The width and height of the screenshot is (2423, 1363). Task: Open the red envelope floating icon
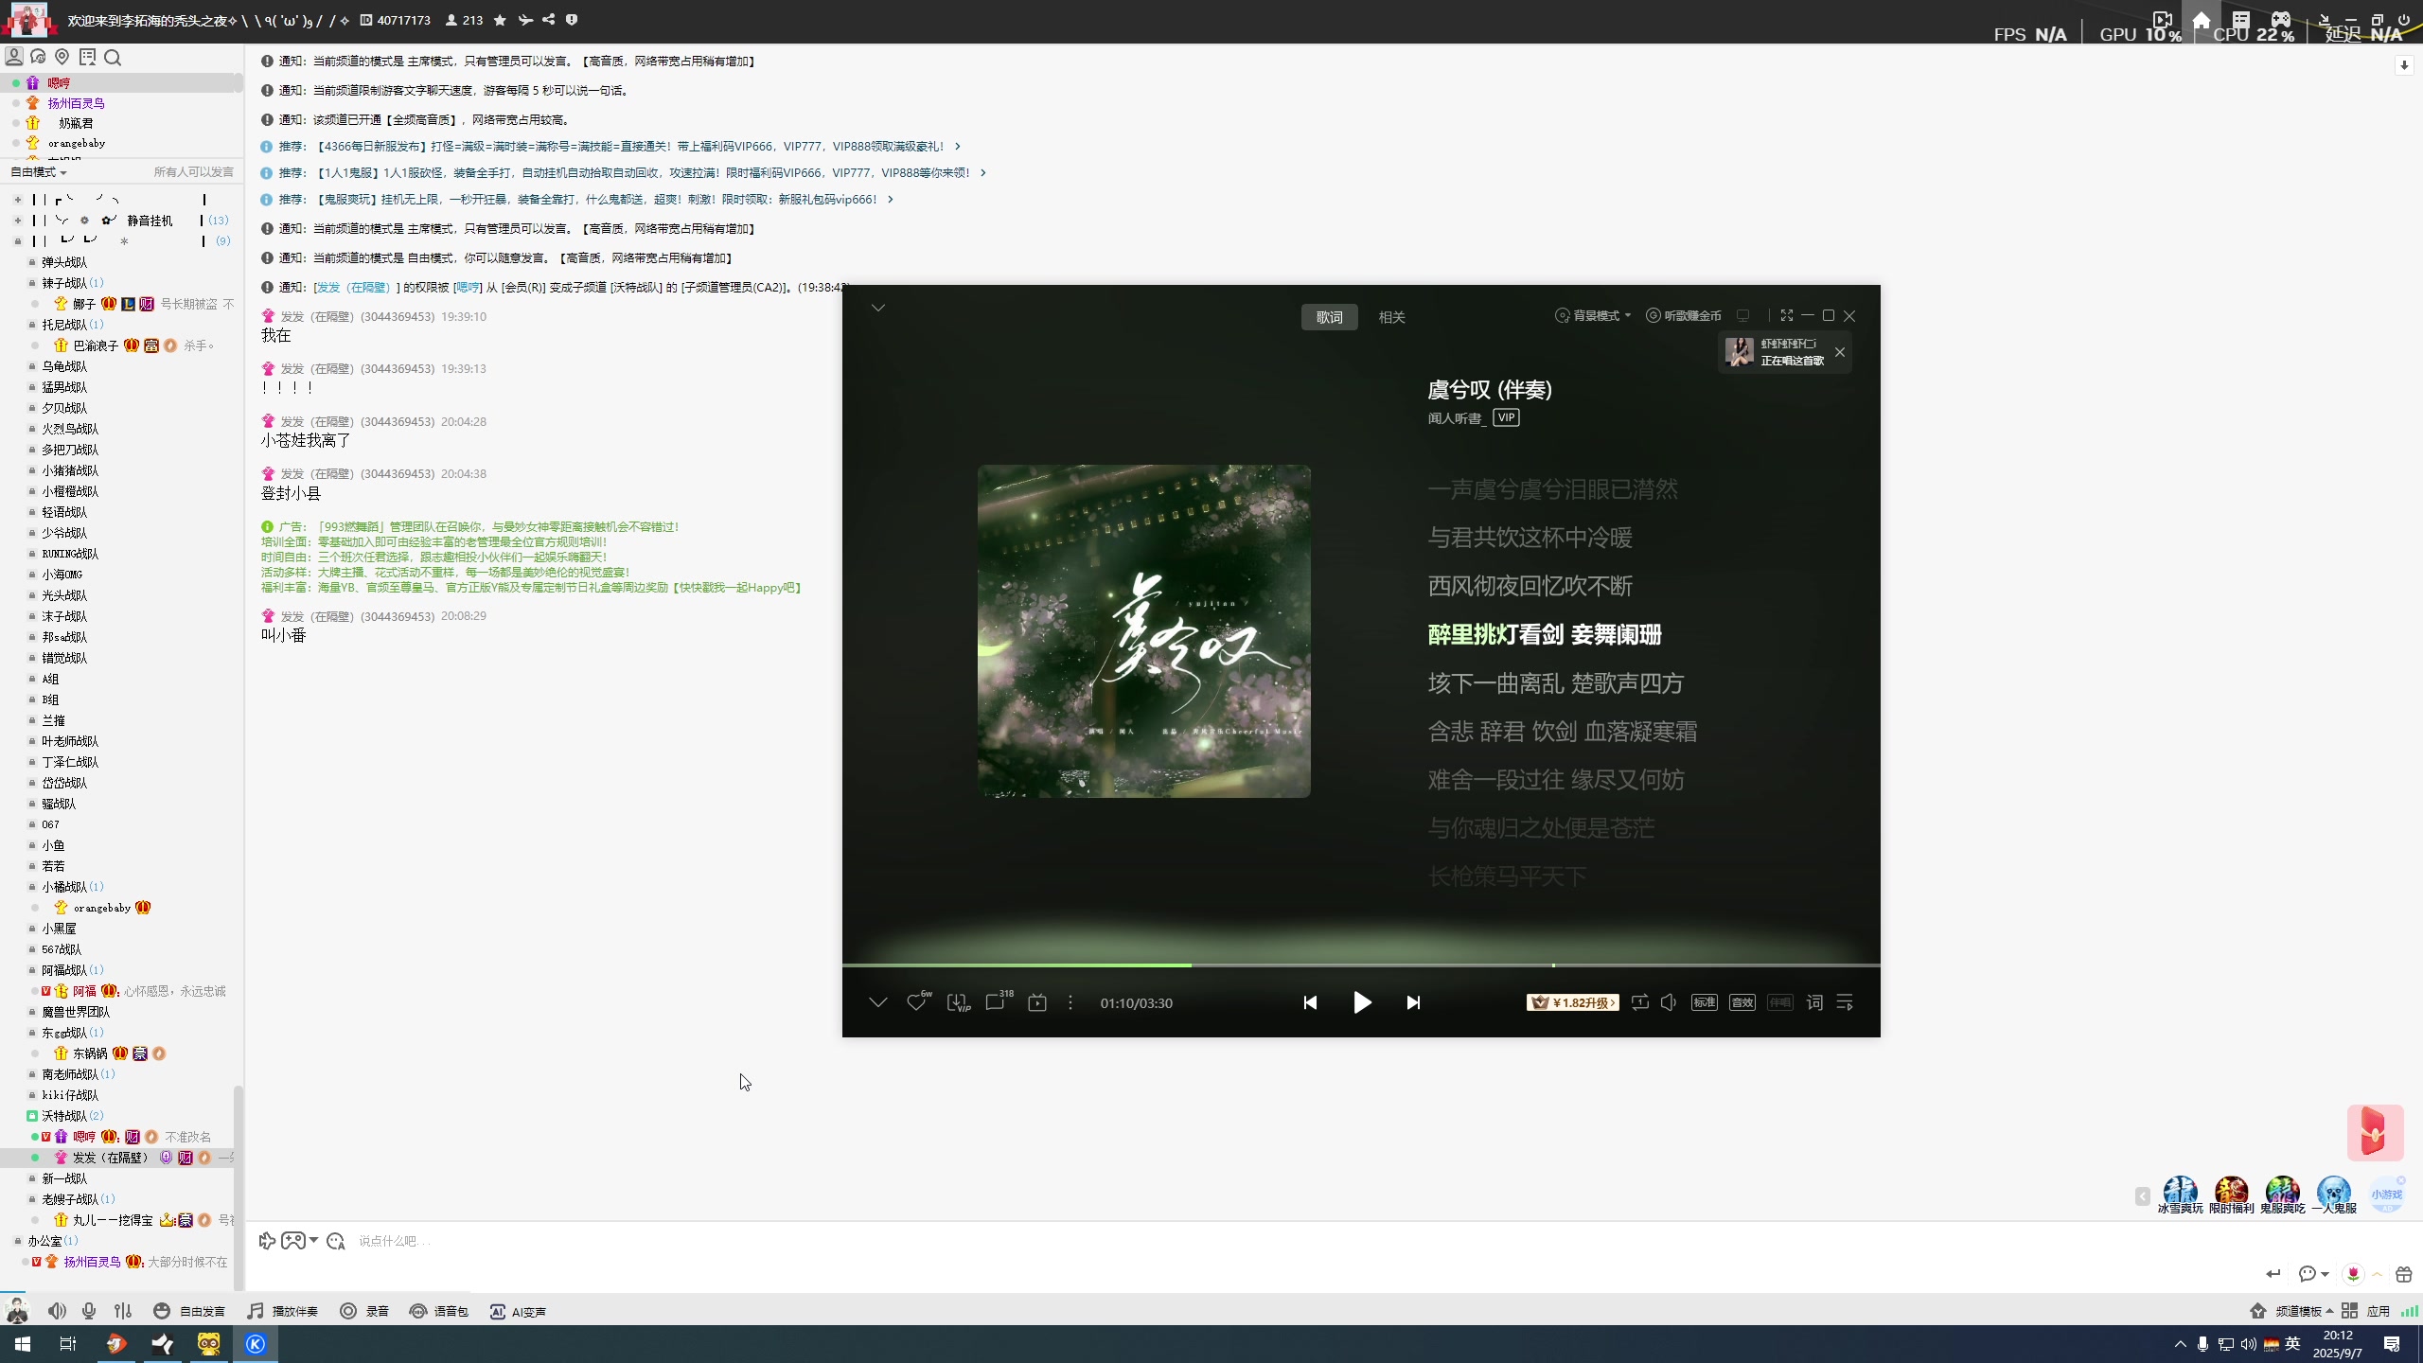[x=2375, y=1132]
